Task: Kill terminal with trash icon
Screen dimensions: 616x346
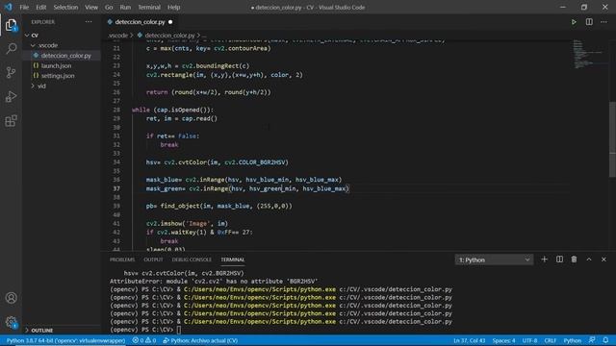Action: pos(574,259)
